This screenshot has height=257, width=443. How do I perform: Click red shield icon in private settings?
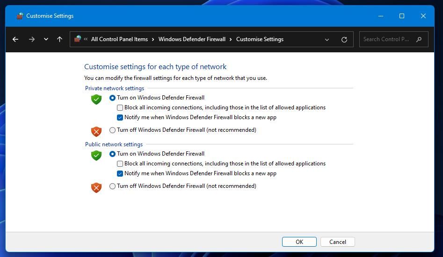[x=96, y=131]
